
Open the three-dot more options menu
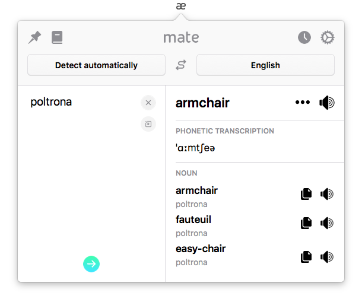[303, 103]
